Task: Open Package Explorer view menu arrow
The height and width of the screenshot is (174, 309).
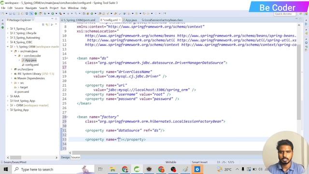Action: [x=56, y=24]
